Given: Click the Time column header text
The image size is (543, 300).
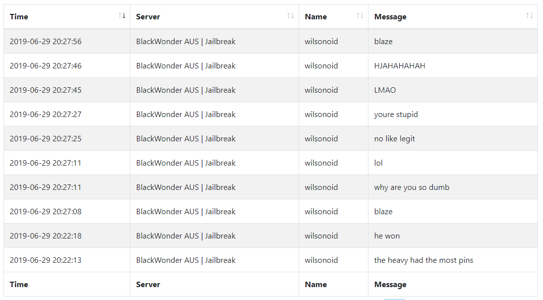Looking at the screenshot, I should point(19,17).
